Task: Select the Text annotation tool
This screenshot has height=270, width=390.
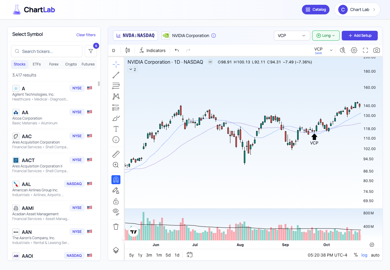Action: pyautogui.click(x=116, y=129)
